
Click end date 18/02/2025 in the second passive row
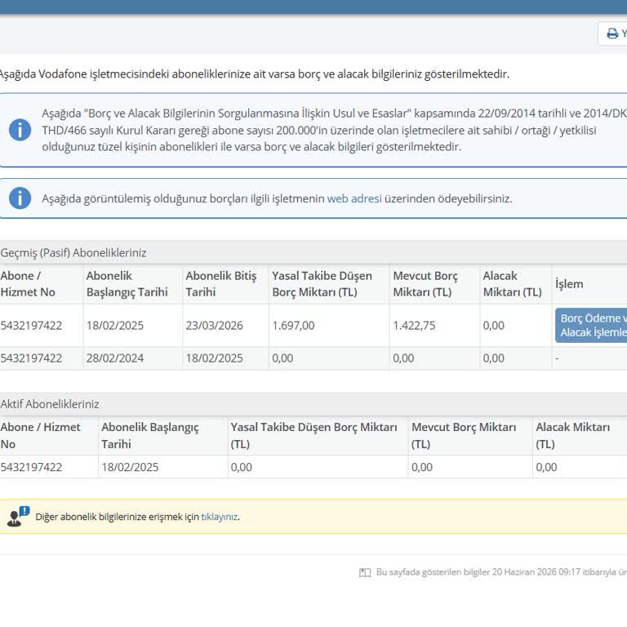coord(214,358)
